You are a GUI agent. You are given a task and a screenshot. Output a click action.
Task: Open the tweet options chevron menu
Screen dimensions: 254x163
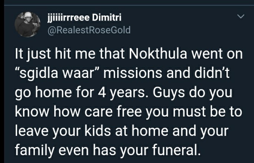point(241,16)
